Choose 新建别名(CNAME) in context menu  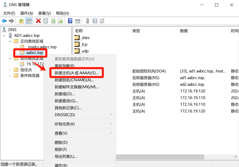74,80
